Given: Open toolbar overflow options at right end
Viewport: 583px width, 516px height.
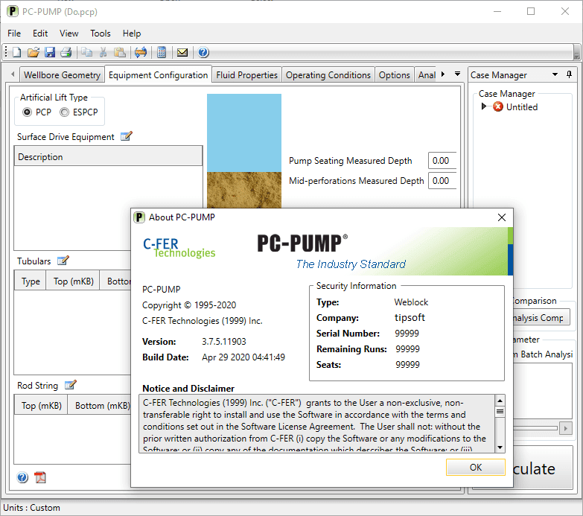Looking at the screenshot, I should (577, 52).
